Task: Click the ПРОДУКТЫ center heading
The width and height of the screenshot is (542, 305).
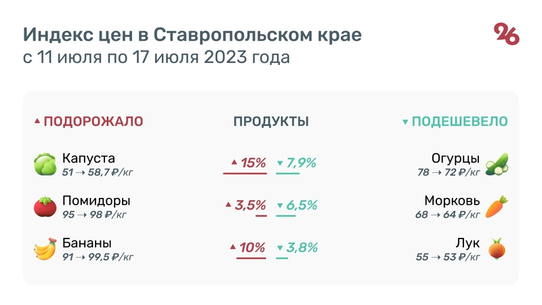Action: coord(271,122)
